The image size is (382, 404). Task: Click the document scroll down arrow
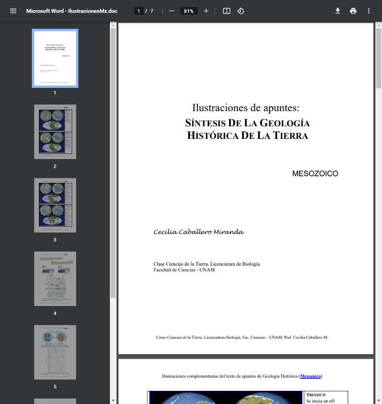click(378, 401)
